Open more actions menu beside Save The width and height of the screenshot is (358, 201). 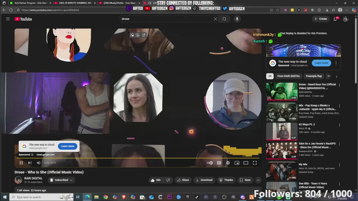tap(258, 180)
